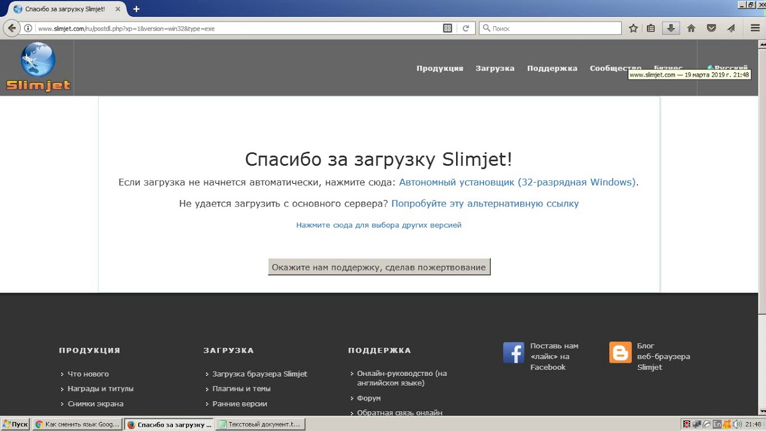The height and width of the screenshot is (431, 766).
Task: Open the Русский language selector
Action: tap(727, 68)
